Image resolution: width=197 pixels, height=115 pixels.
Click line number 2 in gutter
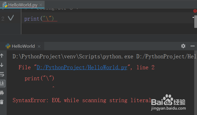[3, 19]
